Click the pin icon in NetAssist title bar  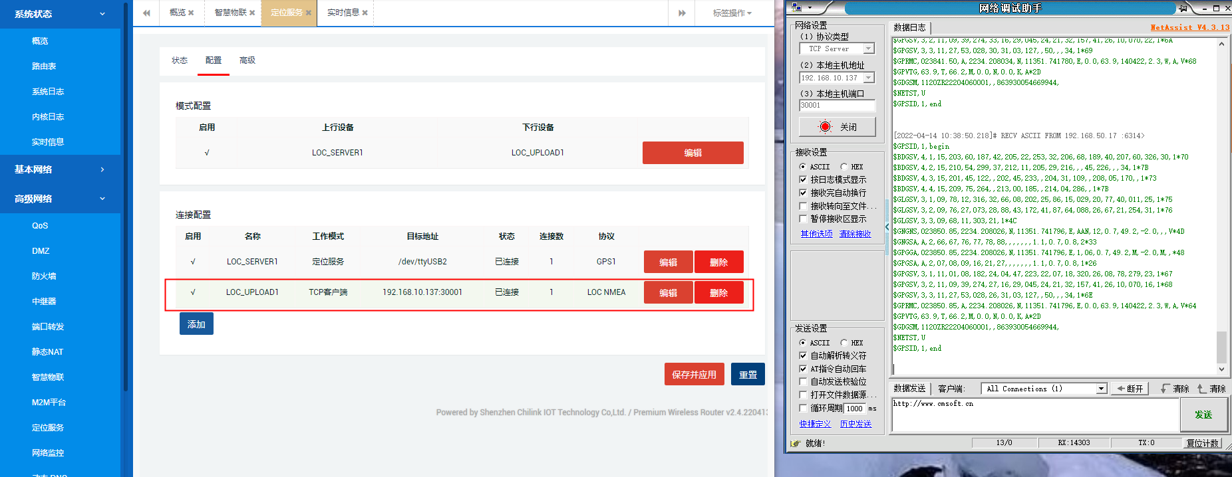(x=1183, y=8)
